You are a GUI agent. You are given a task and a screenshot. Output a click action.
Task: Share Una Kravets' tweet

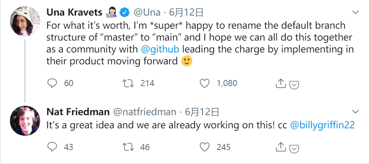tap(280, 83)
